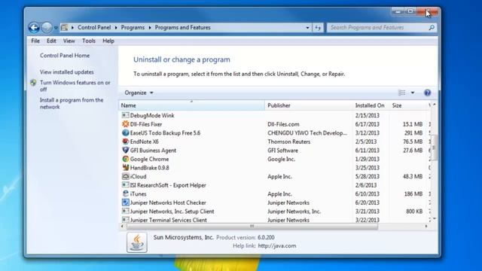Select Juniper Terminal Services Client icon
The width and height of the screenshot is (482, 271).
point(125,220)
